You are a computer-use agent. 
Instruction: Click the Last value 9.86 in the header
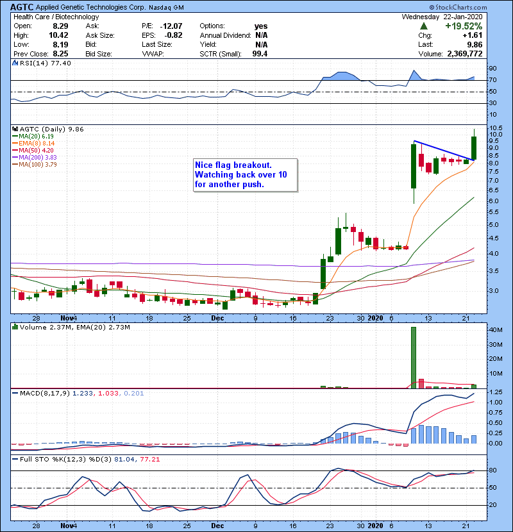click(475, 44)
